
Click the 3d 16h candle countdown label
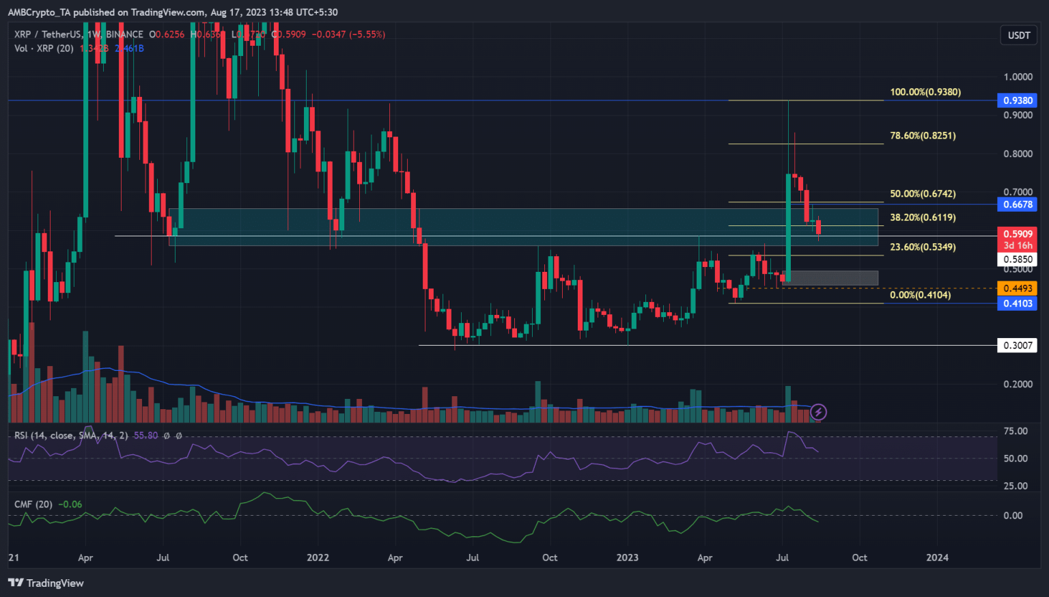(1018, 245)
